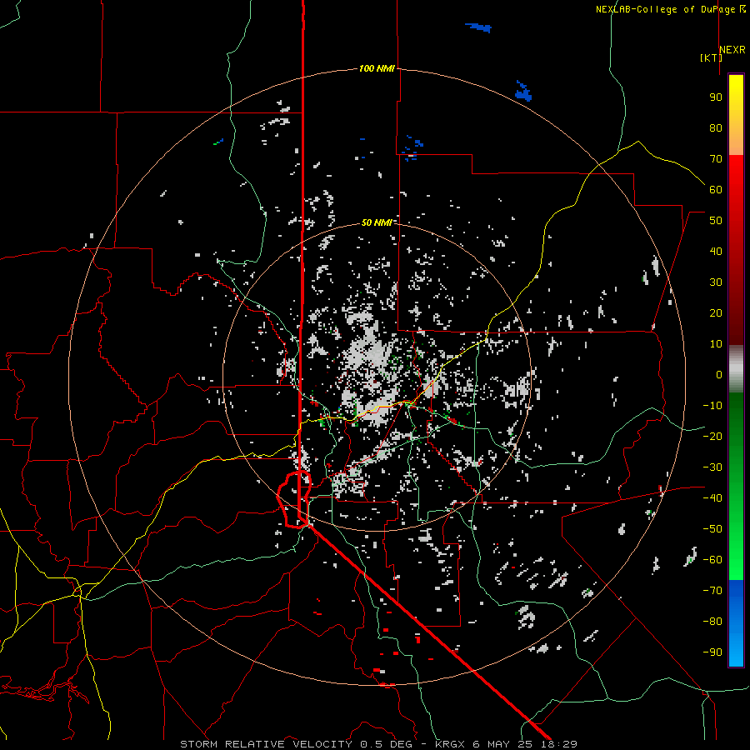Click the -70 knot scale label
This screenshot has width=750, height=750.
712,591
